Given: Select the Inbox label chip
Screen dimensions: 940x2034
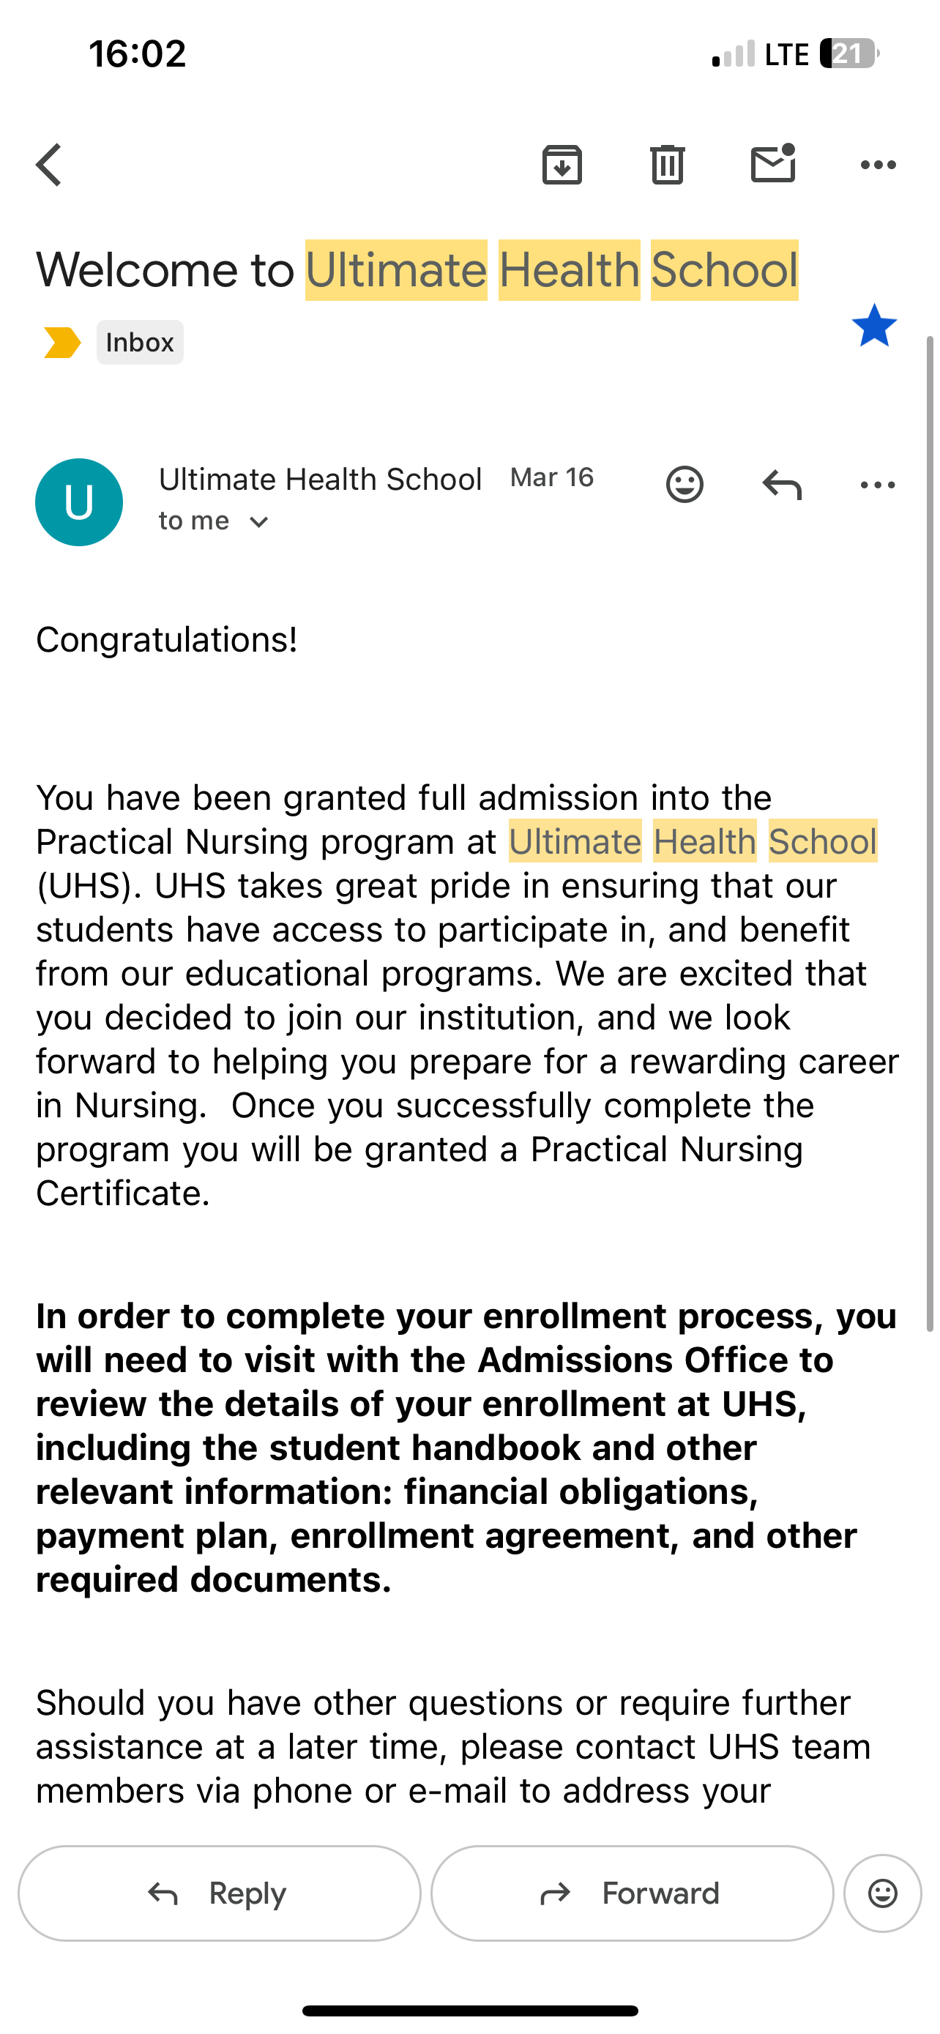Looking at the screenshot, I should click(x=140, y=343).
